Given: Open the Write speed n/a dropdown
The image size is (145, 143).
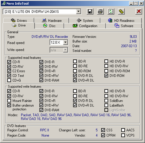Looking at the screenshot, I should 65,50.
